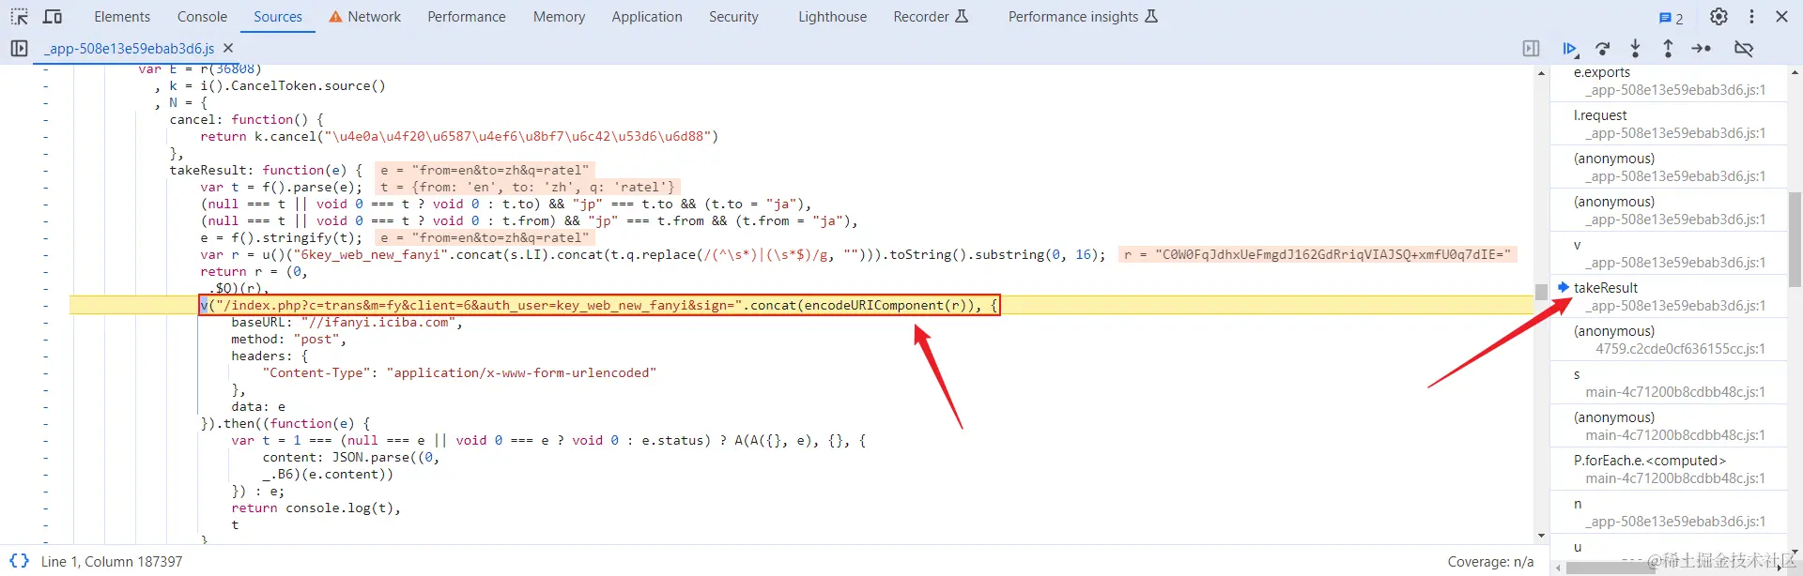This screenshot has height=576, width=1803.
Task: Select the e.exports call stack frame
Action: pyautogui.click(x=1669, y=81)
